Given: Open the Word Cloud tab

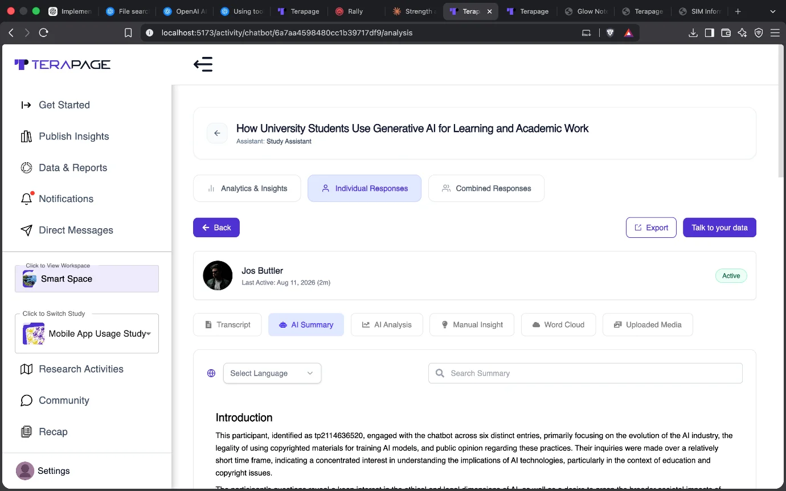Looking at the screenshot, I should [558, 325].
